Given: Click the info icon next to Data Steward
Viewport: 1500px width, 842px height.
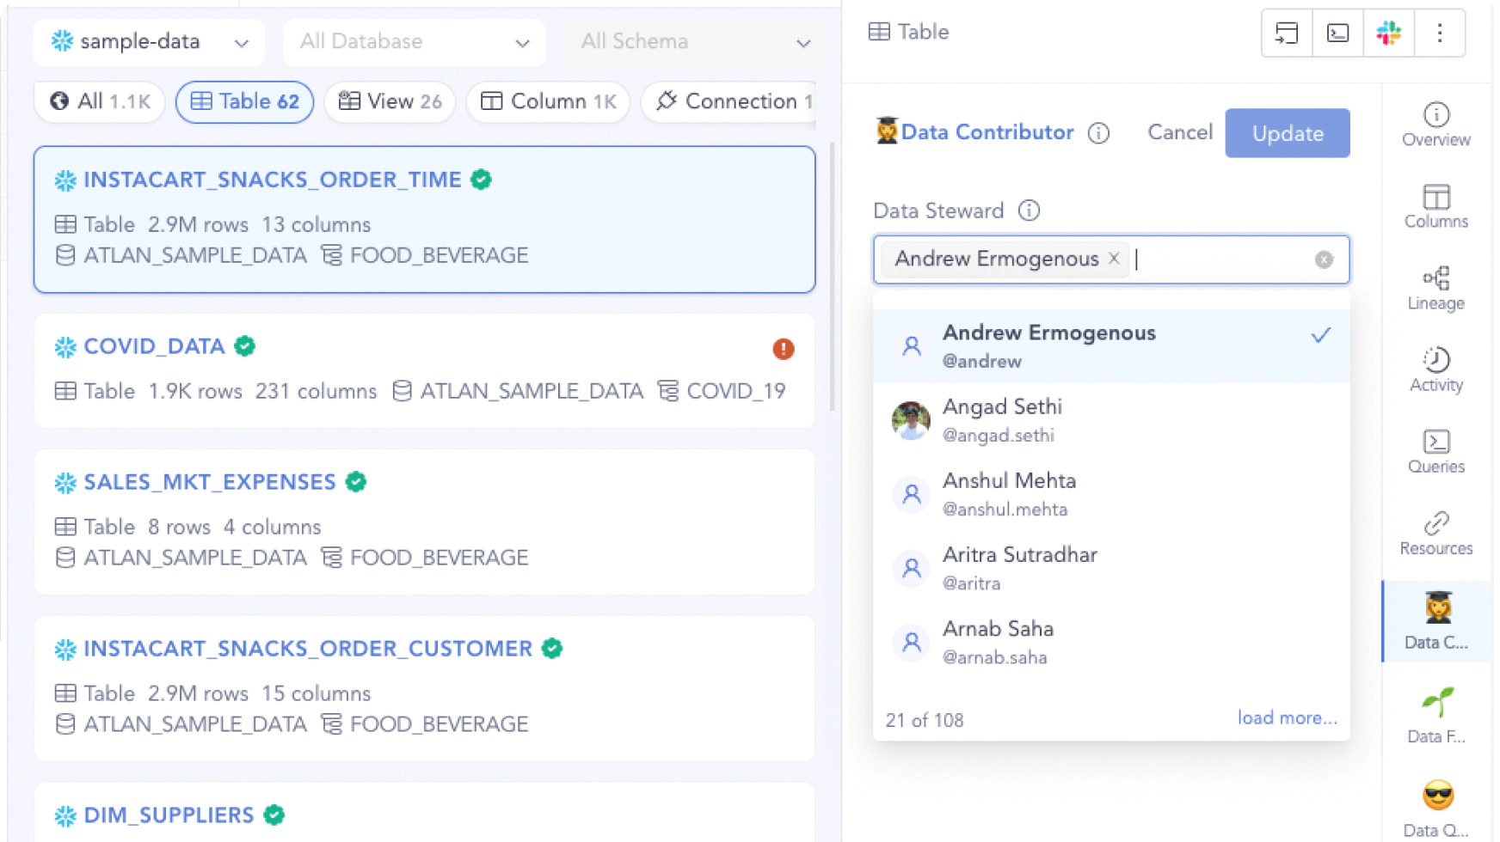Looking at the screenshot, I should coord(1029,210).
